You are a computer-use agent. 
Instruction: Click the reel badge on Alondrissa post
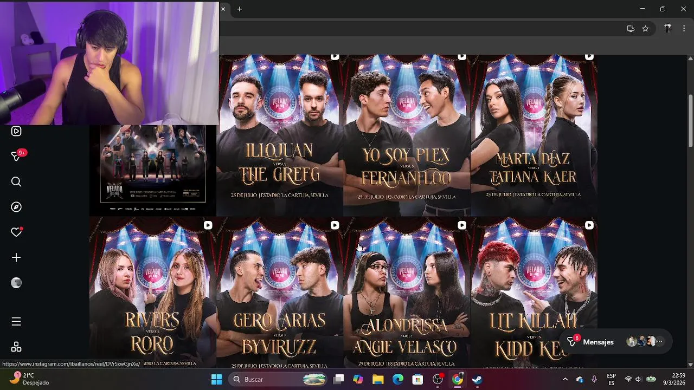tap(462, 225)
